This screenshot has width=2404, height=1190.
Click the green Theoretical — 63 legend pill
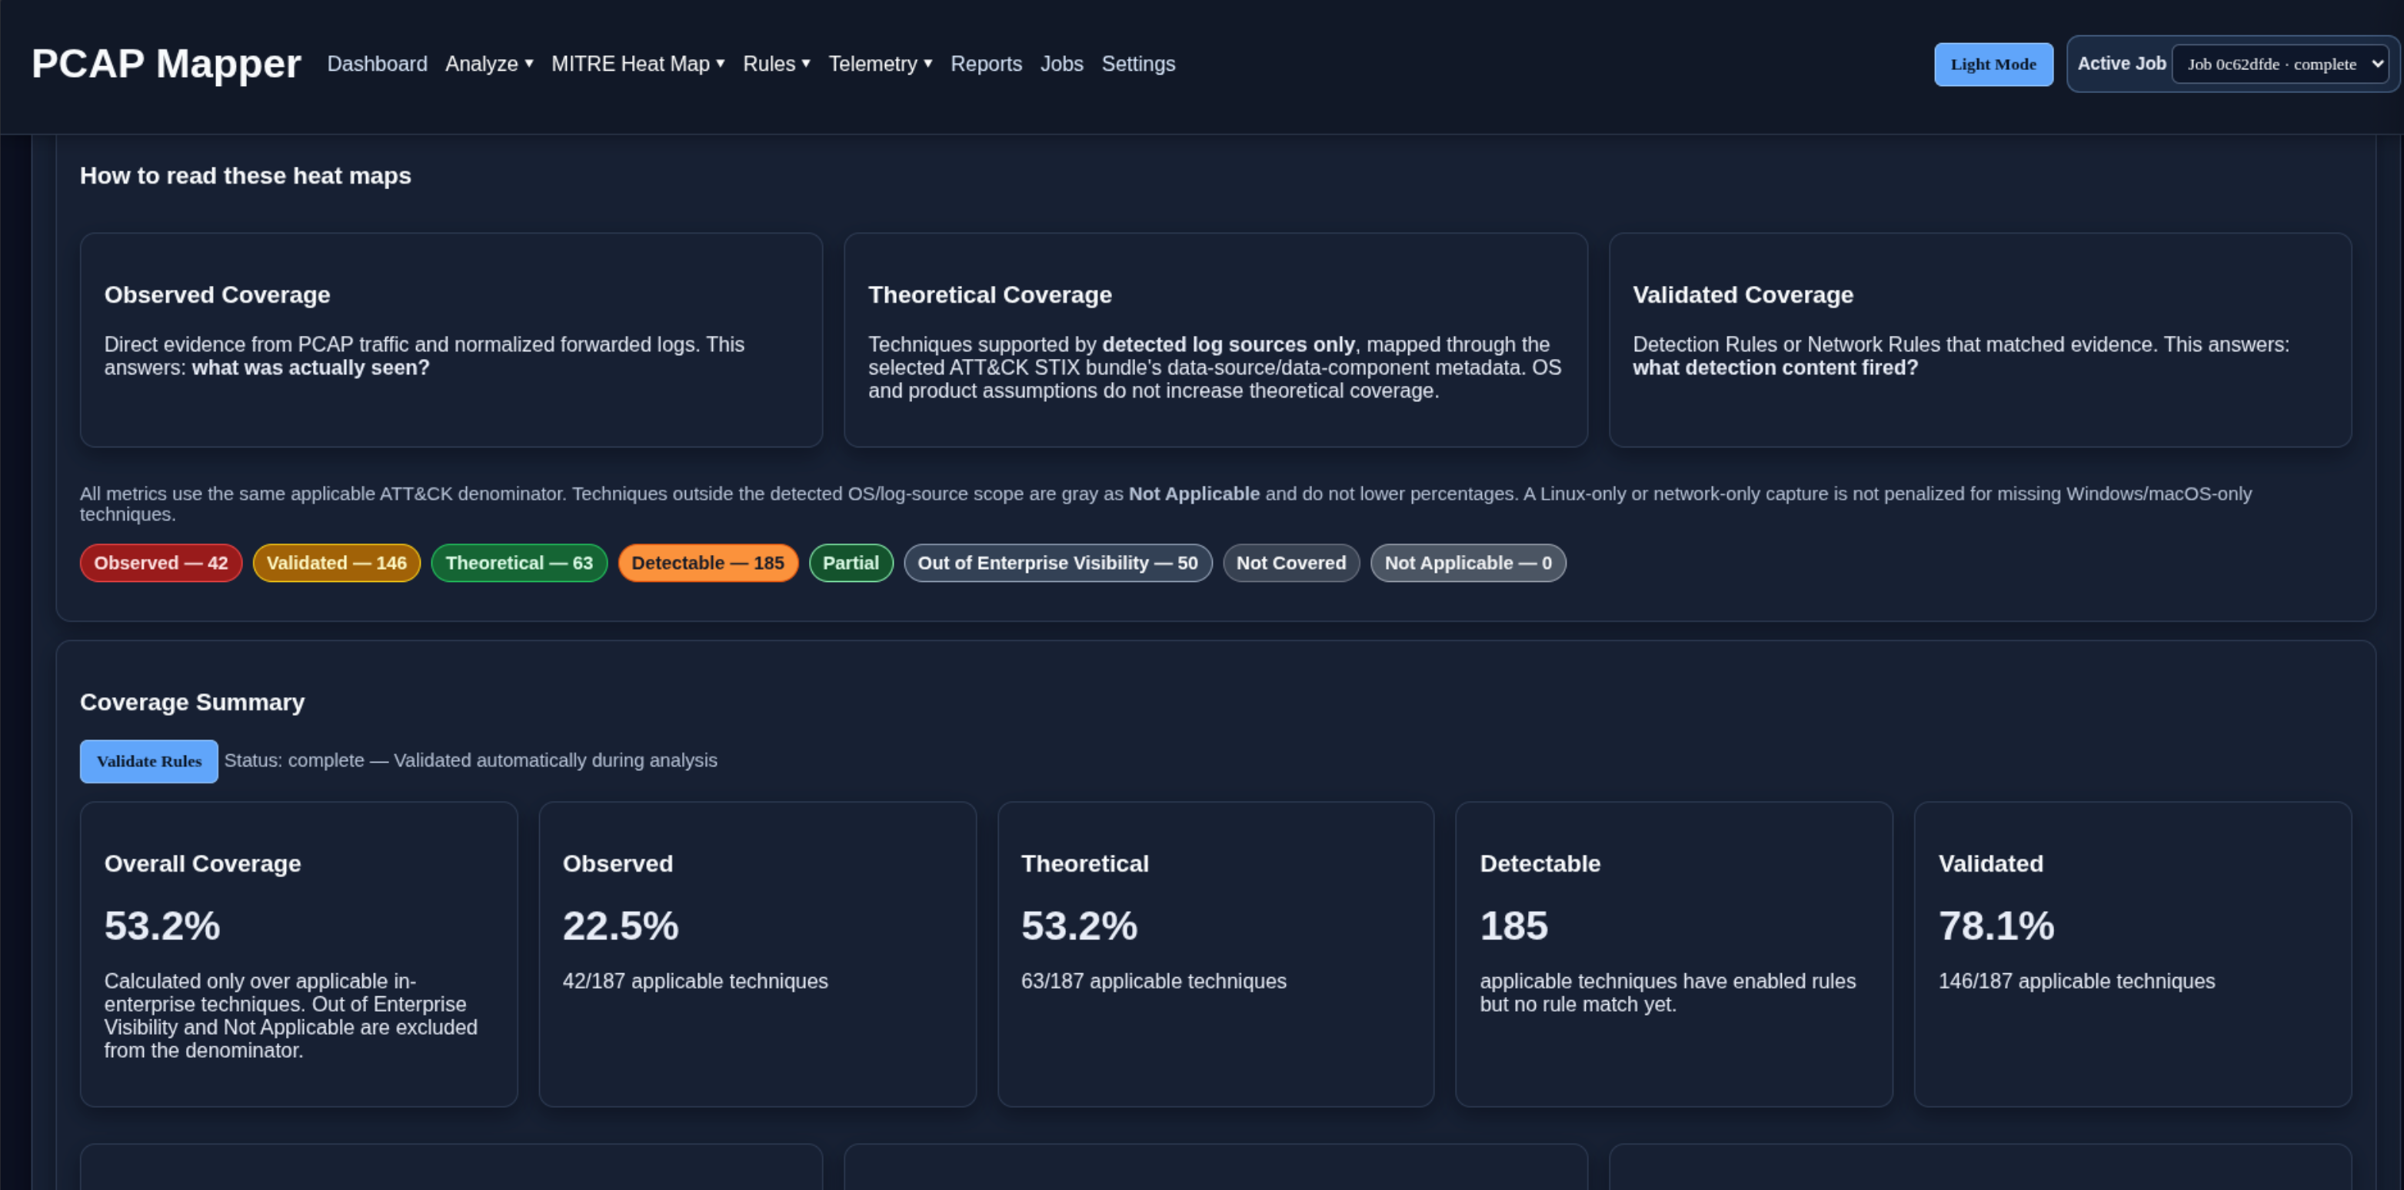click(x=519, y=563)
